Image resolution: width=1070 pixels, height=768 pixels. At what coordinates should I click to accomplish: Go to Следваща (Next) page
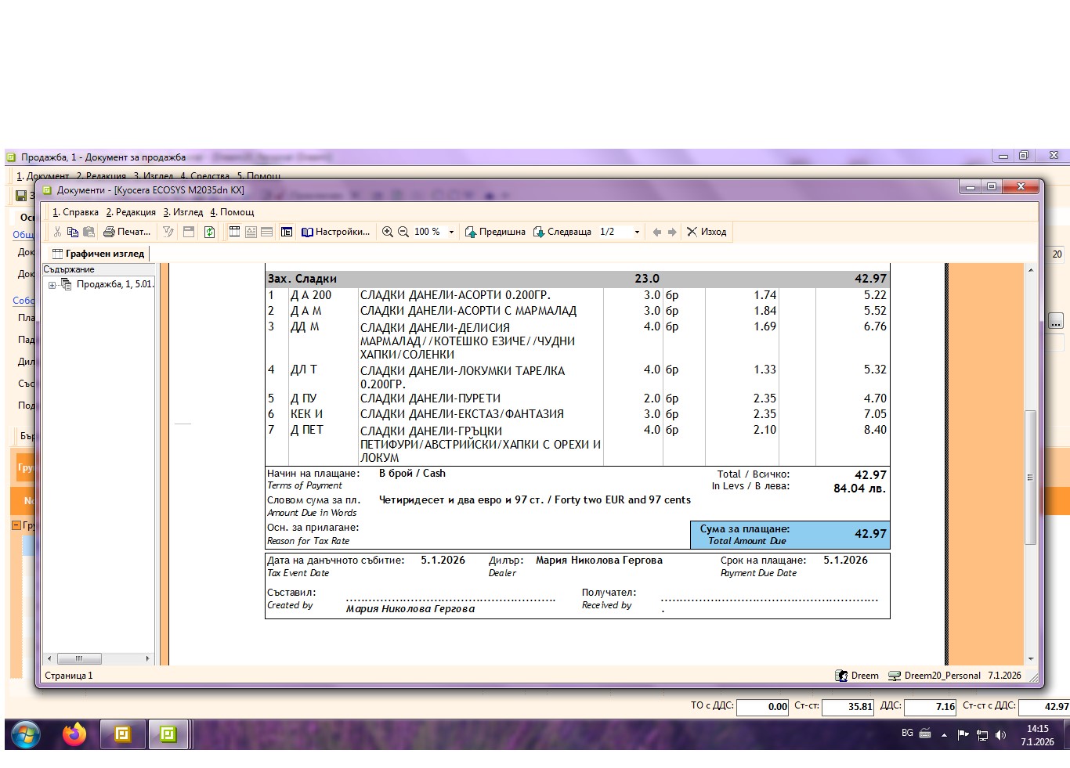pyautogui.click(x=562, y=232)
